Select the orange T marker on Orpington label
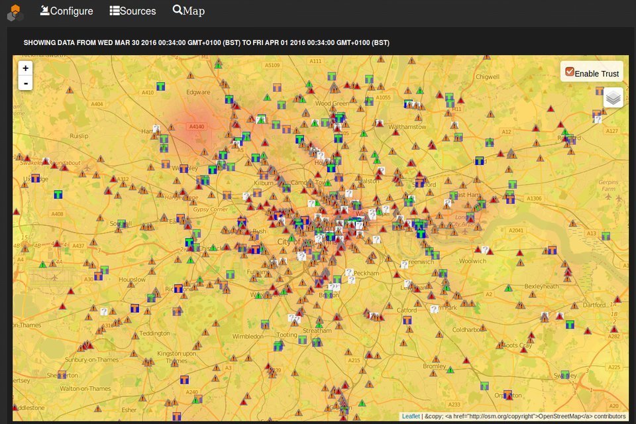 507,394
